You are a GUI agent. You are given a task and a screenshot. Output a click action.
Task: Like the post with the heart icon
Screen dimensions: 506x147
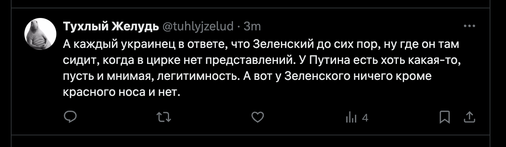258,117
